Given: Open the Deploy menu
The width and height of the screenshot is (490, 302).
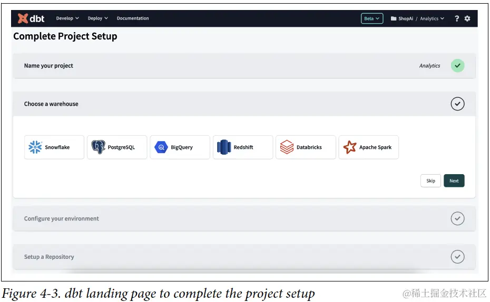Looking at the screenshot, I should [98, 18].
